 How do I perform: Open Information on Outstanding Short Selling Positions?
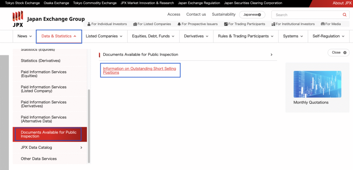[139, 71]
